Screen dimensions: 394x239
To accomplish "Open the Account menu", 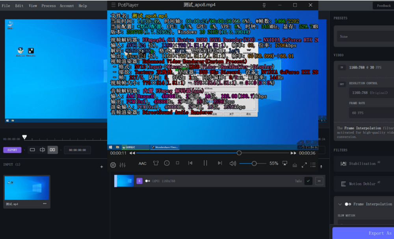I will [x=67, y=6].
